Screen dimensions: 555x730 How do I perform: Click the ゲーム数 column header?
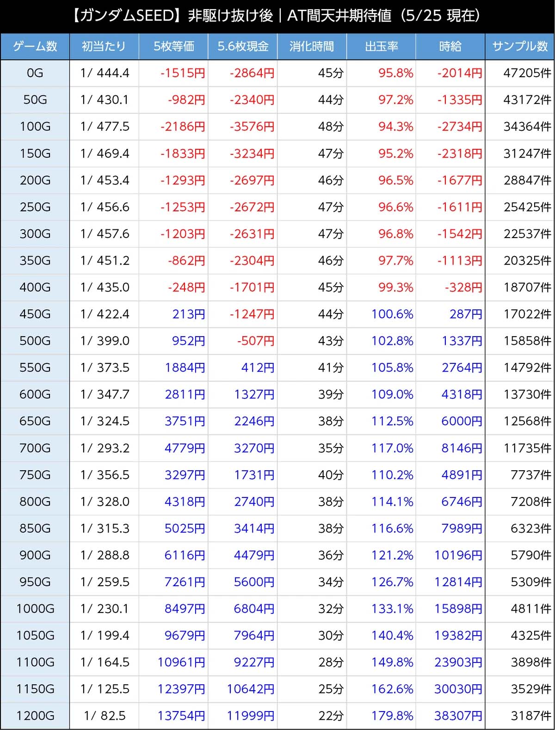click(x=35, y=46)
